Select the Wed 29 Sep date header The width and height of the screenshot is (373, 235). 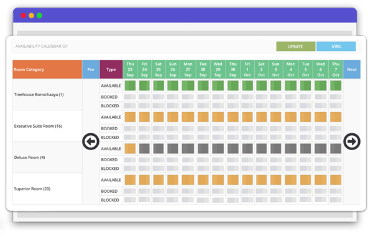click(x=218, y=69)
